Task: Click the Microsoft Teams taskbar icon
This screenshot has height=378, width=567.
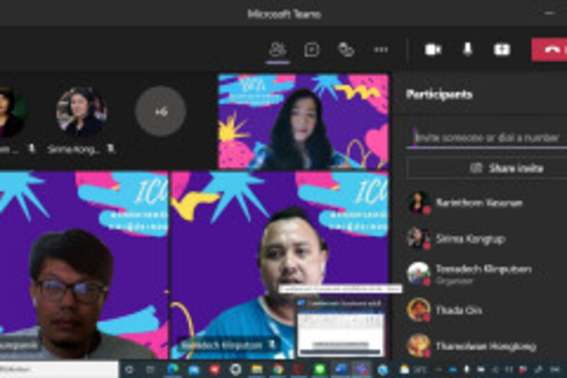Action: click(x=362, y=370)
